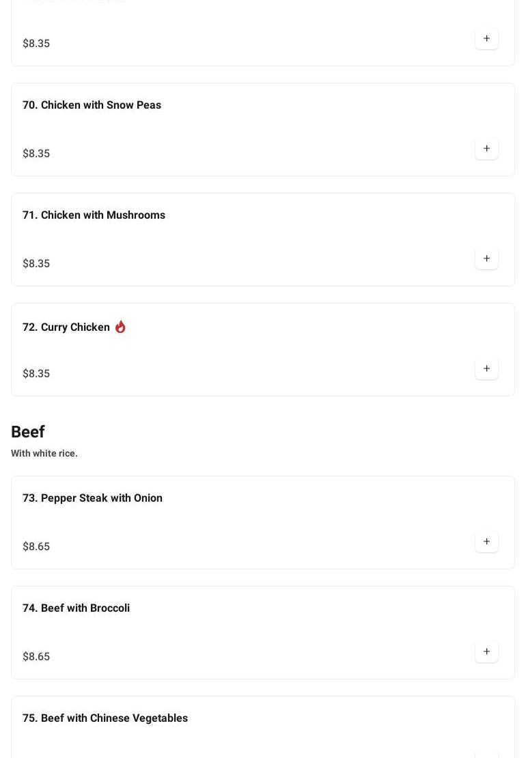Viewport: 526px width, 758px height.
Task: Add Pepper Steak with Onion to cart
Action: coord(486,541)
